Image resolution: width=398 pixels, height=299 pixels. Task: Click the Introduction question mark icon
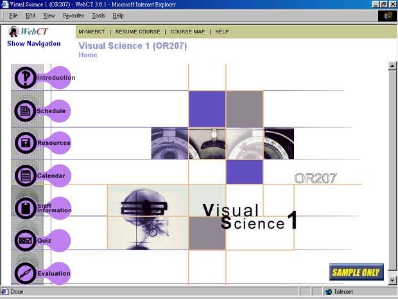pos(26,78)
